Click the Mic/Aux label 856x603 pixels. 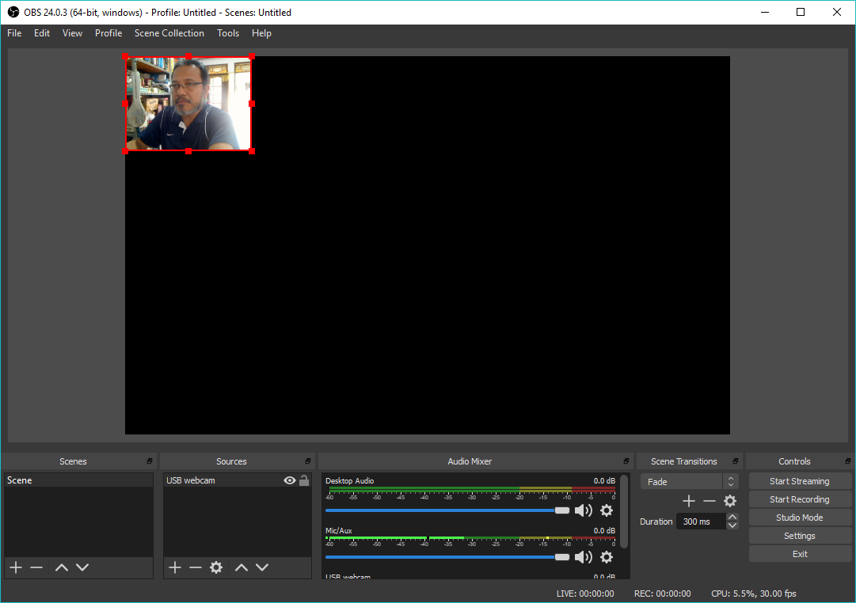point(338,530)
